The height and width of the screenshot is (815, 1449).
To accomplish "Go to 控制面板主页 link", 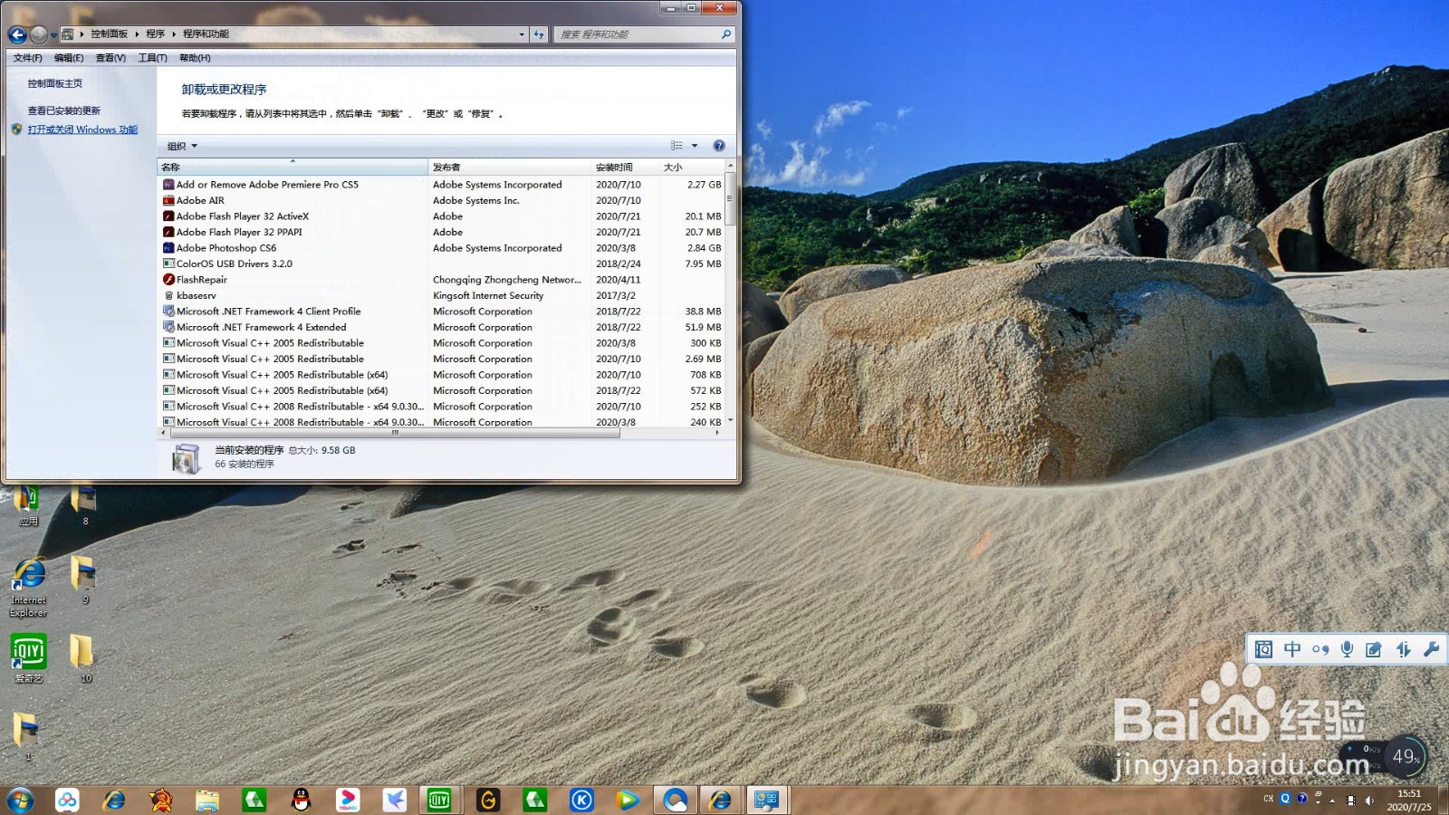I will 55,83.
